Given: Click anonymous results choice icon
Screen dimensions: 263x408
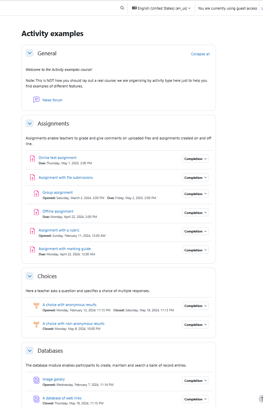Looking at the screenshot, I should 36,306.
